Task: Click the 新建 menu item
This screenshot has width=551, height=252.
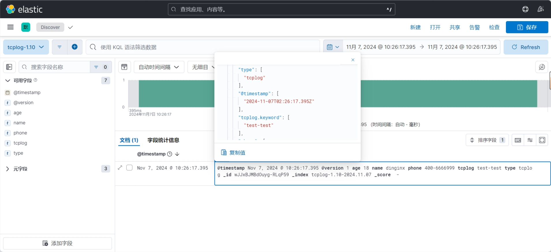Action: click(x=415, y=27)
